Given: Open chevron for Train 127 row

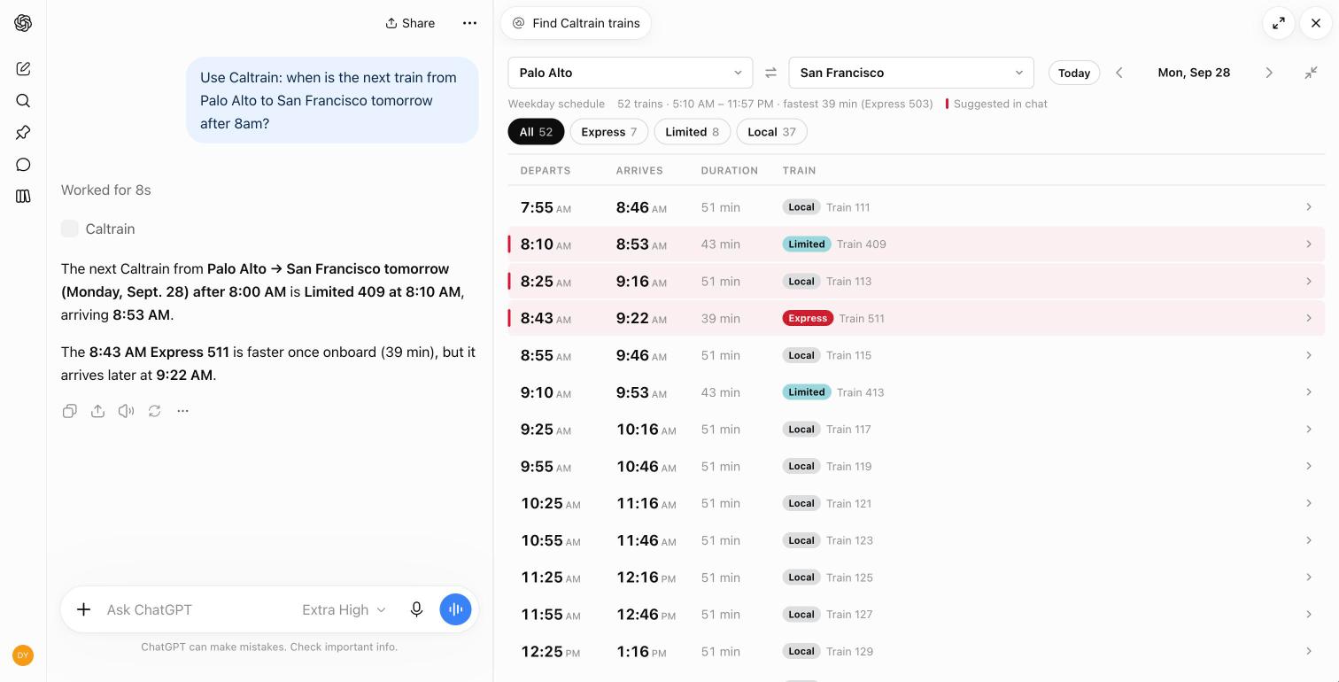Looking at the screenshot, I should (1309, 615).
